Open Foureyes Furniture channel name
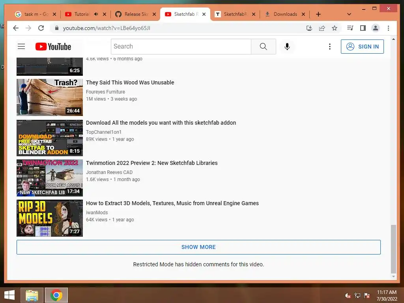Image resolution: width=404 pixels, height=303 pixels. (x=105, y=92)
